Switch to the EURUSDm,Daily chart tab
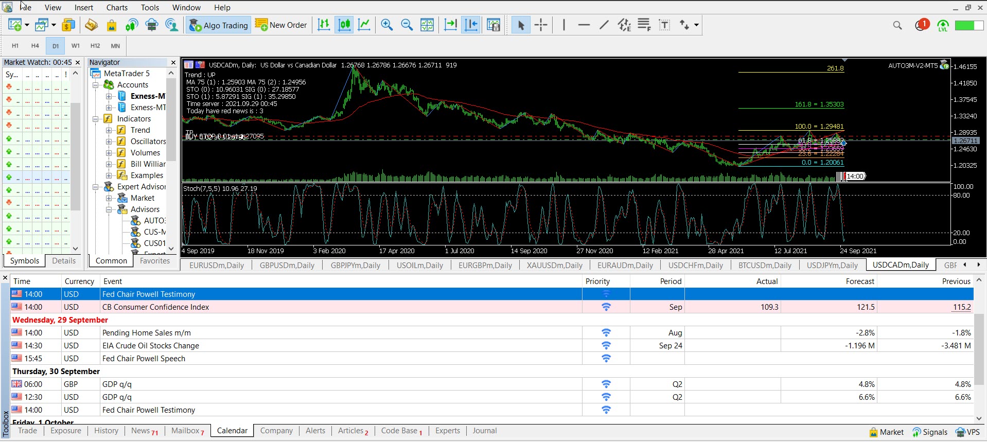 coord(217,266)
